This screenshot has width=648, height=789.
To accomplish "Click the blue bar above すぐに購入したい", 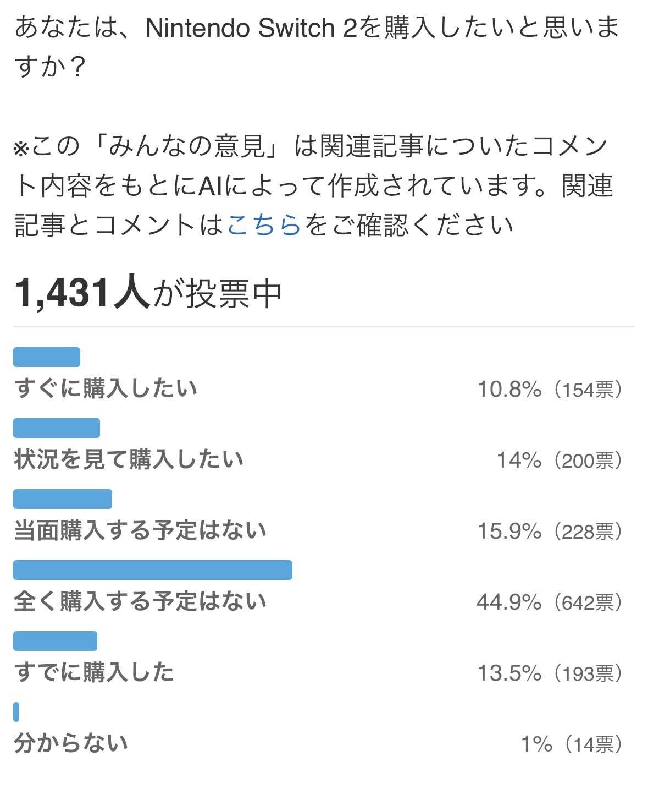I will [47, 357].
